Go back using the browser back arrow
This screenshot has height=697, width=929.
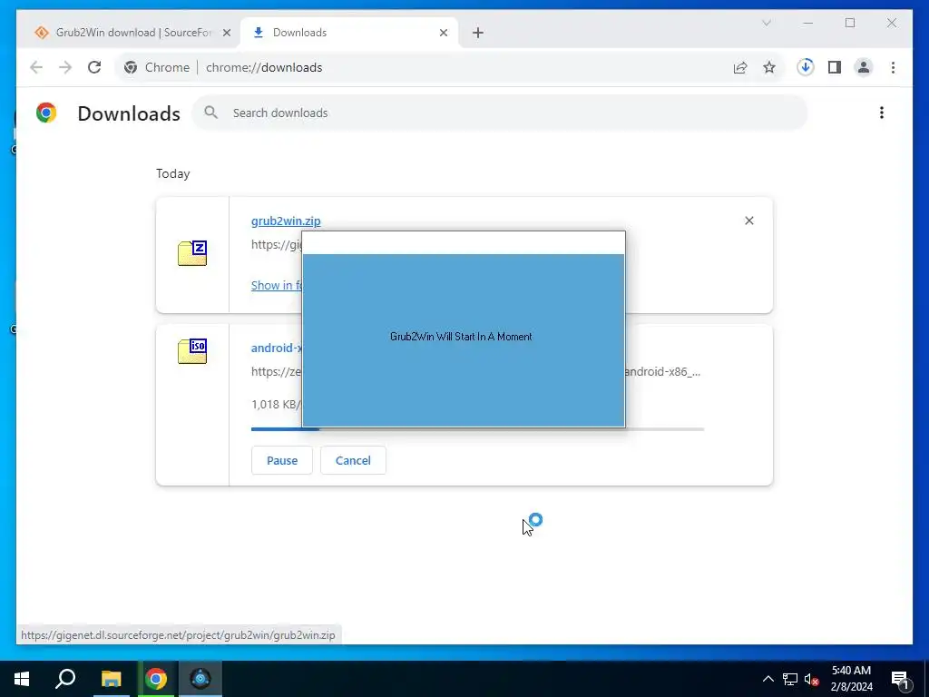click(x=36, y=67)
